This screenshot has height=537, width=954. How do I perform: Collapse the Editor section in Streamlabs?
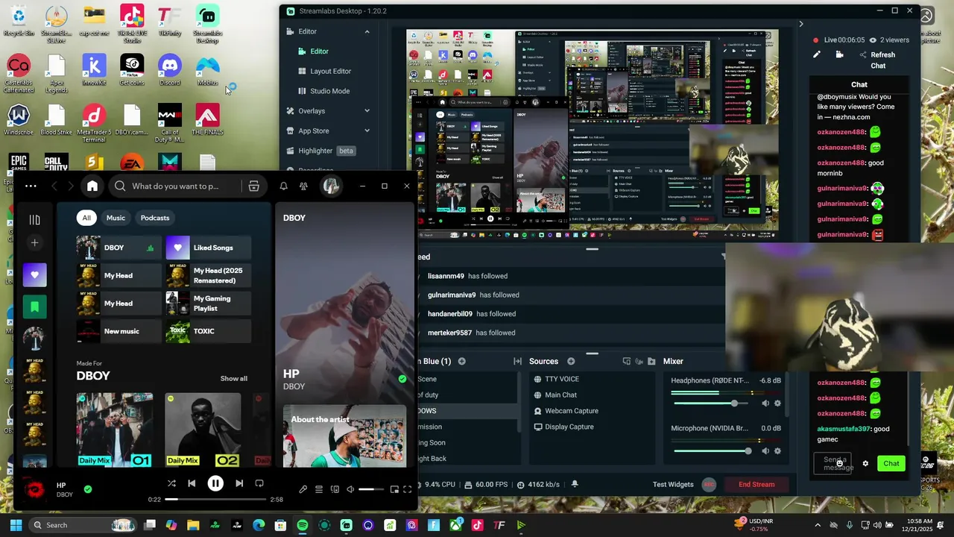click(367, 31)
